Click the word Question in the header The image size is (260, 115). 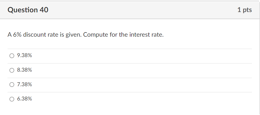22,10
